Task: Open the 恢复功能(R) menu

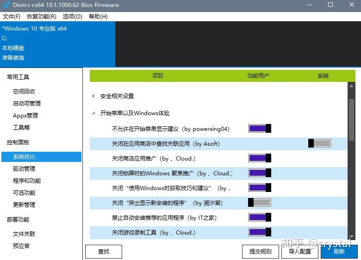Action: pos(42,17)
